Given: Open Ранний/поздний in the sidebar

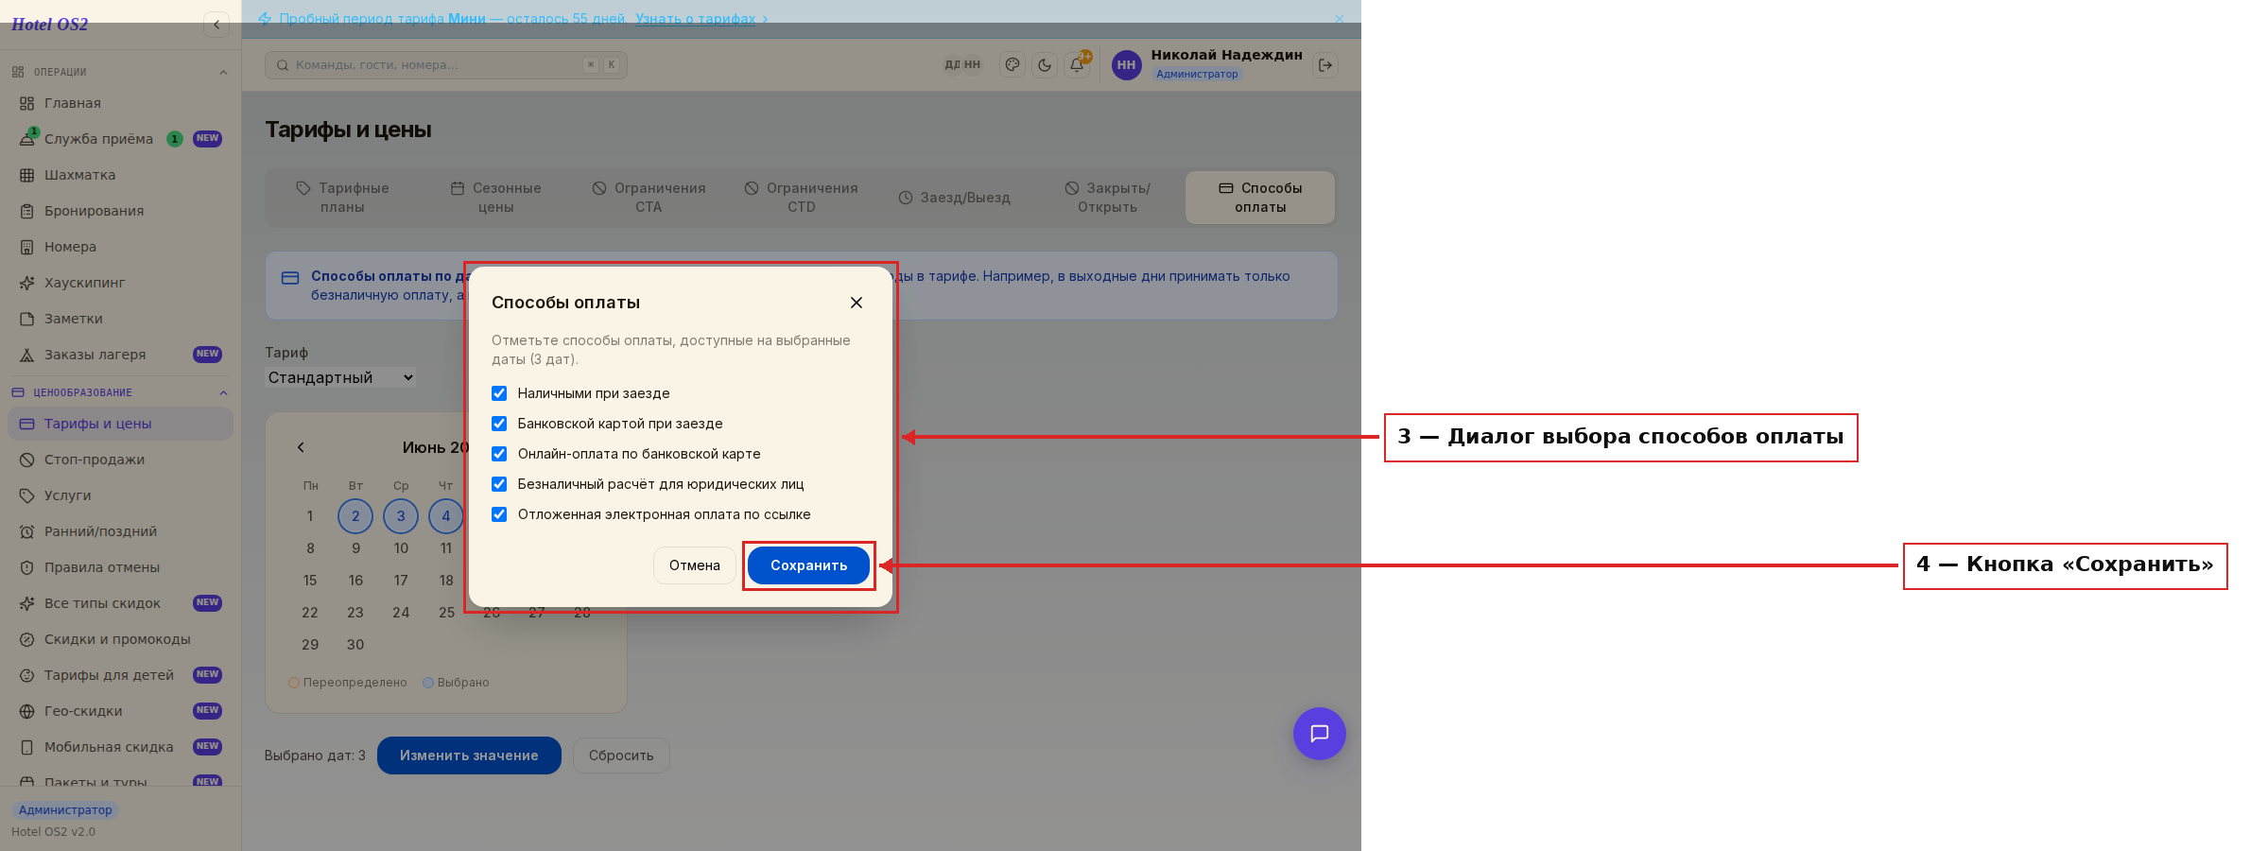Looking at the screenshot, I should point(120,531).
